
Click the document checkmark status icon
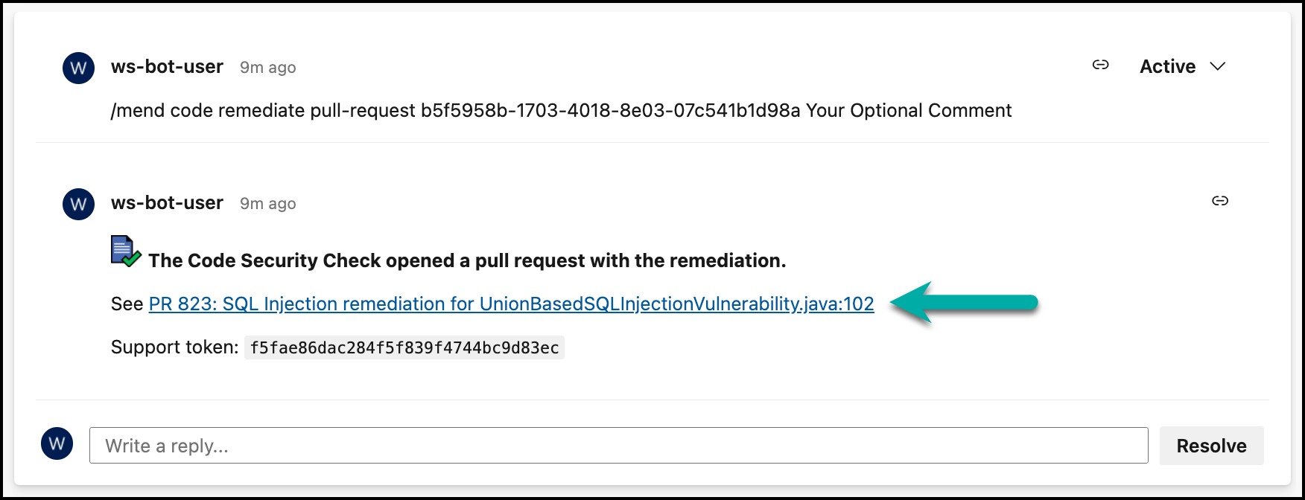pyautogui.click(x=125, y=251)
